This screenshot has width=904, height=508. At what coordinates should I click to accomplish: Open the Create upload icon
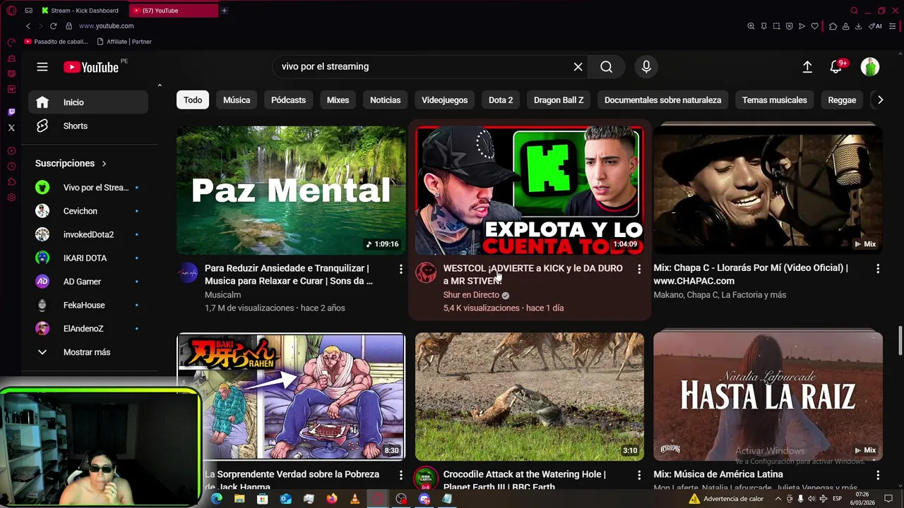pos(807,66)
